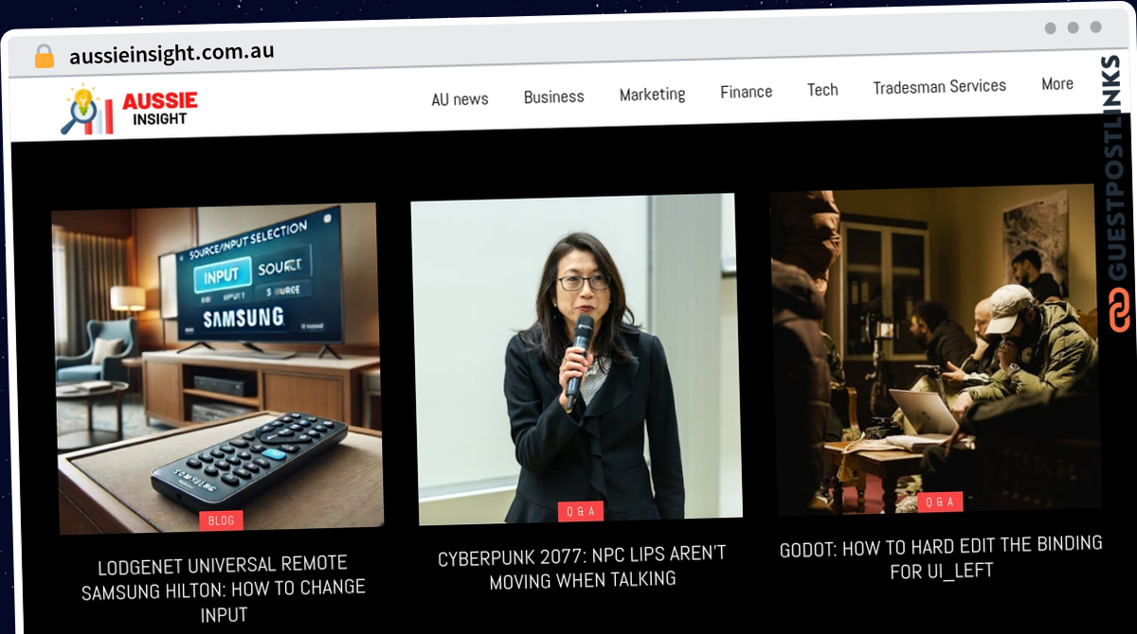Open Lodgenet Universal Remote article headline
Screen dimensions: 1137x634
click(x=224, y=589)
